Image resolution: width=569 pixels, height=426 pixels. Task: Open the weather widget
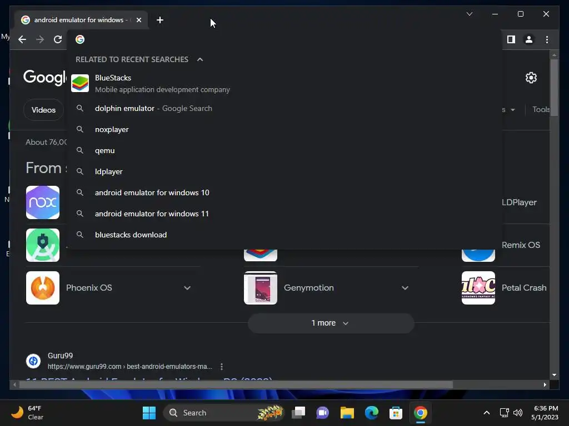(x=28, y=413)
